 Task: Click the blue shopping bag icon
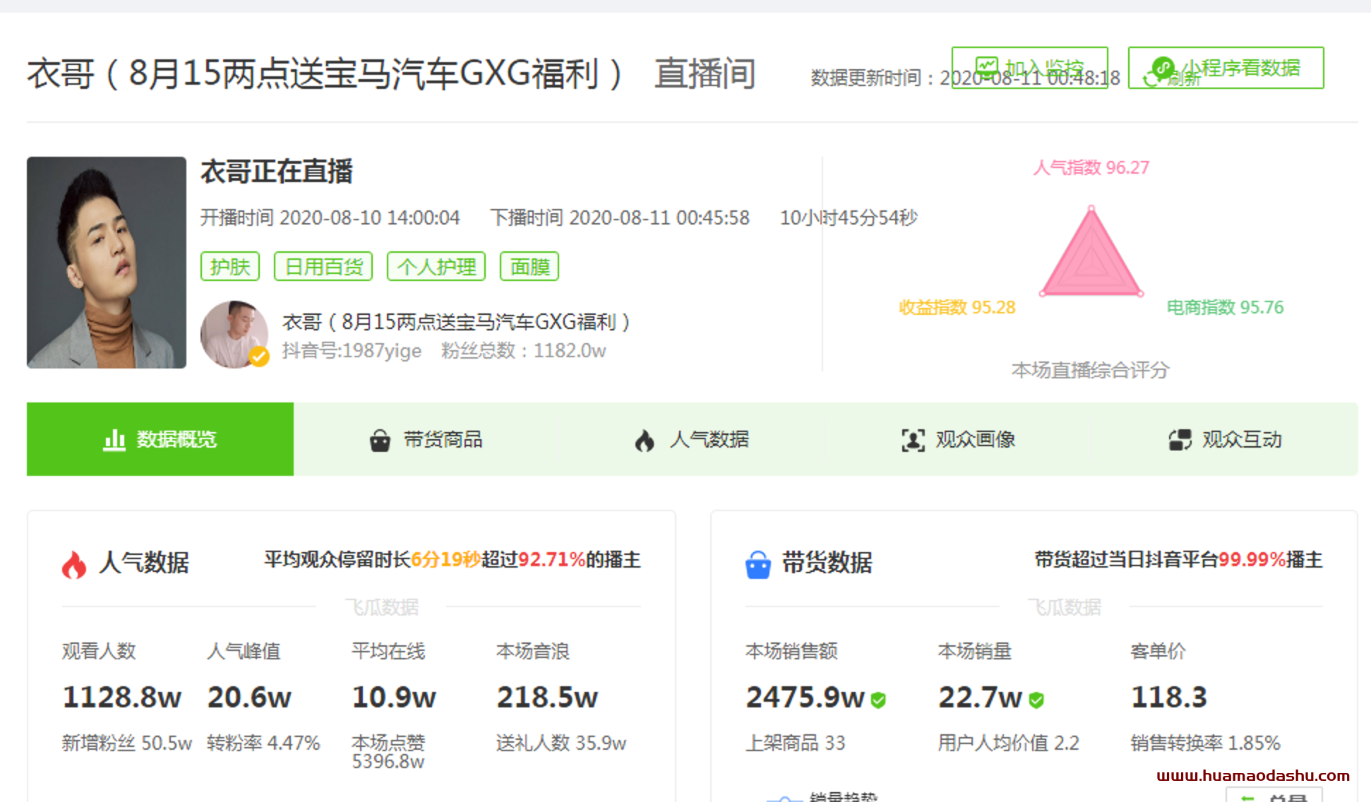758,565
